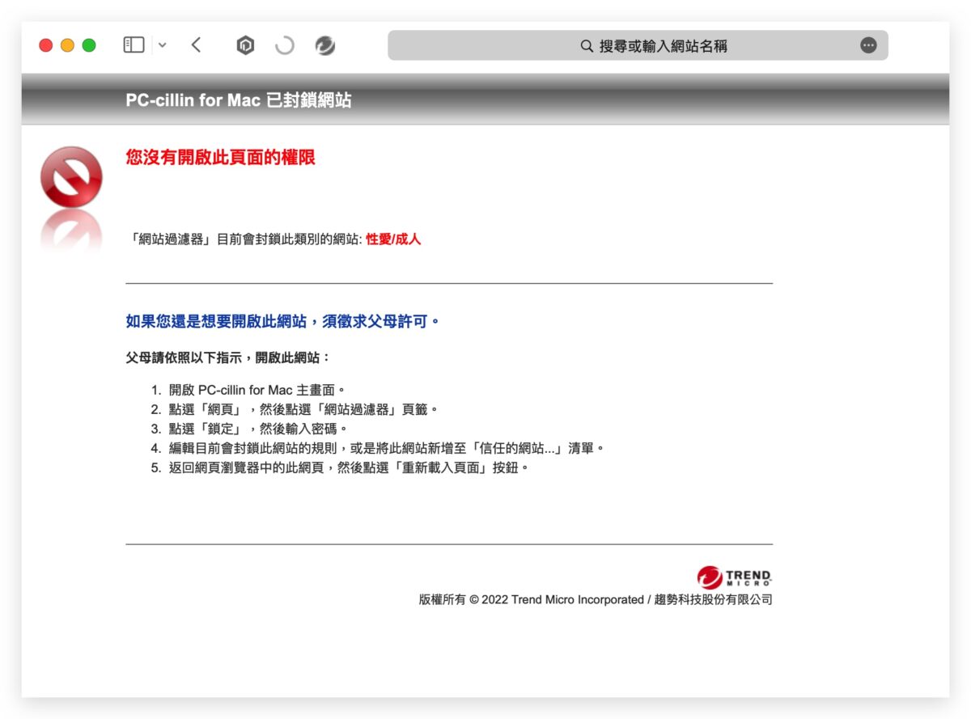Click the blue text '如果您還是想要開啟此網站，須徵求父母許可。'

coord(283,322)
